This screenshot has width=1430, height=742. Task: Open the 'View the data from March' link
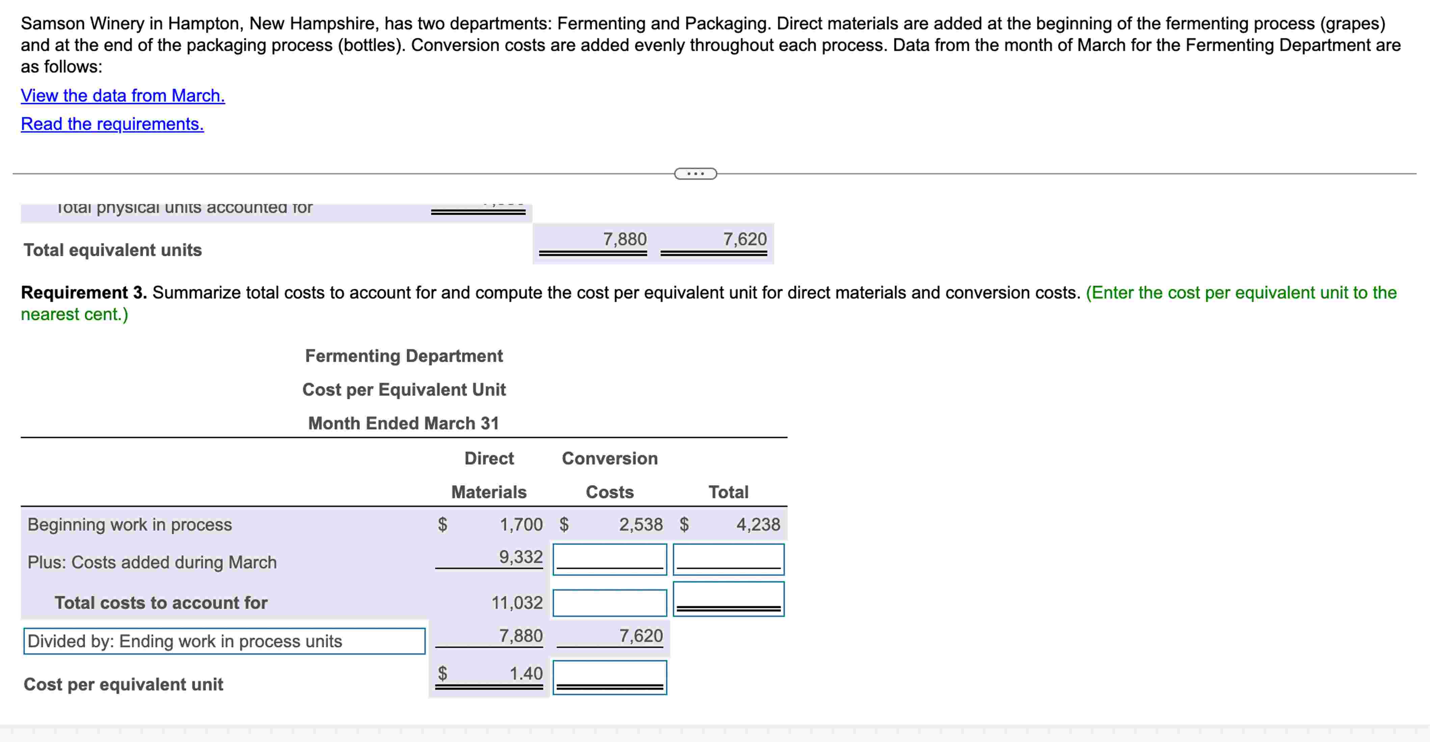click(x=123, y=95)
